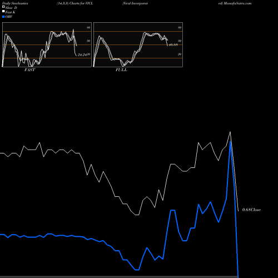Image resolution: width=278 pixels, height=278 pixels.
Task: Click the 46.68 value in FULL chart
Action: click(x=173, y=44)
